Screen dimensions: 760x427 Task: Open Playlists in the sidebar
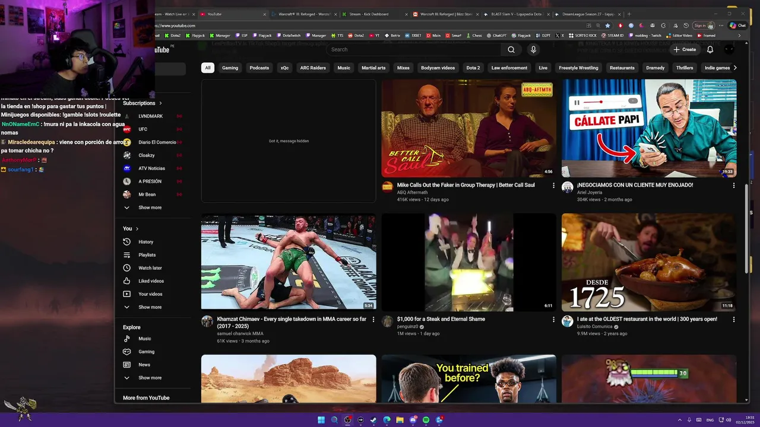point(147,255)
